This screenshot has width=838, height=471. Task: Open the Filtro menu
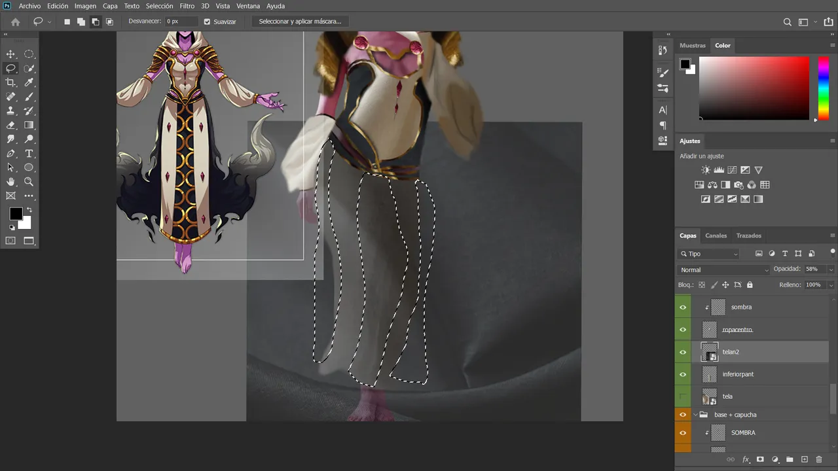187,6
